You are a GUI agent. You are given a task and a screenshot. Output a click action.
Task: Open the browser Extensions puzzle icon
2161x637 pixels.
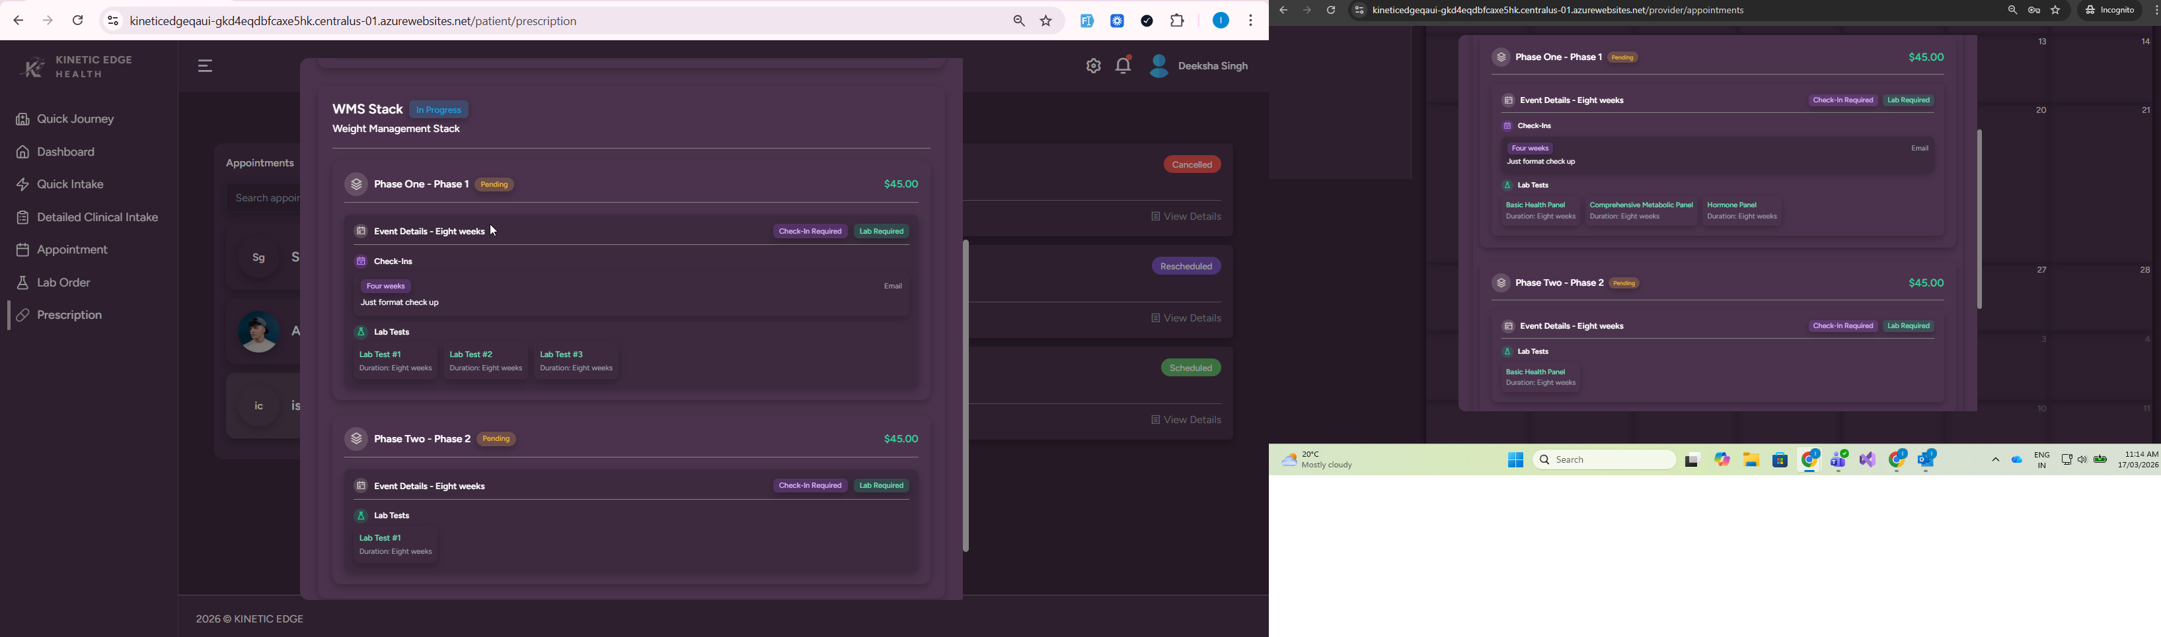(1178, 21)
